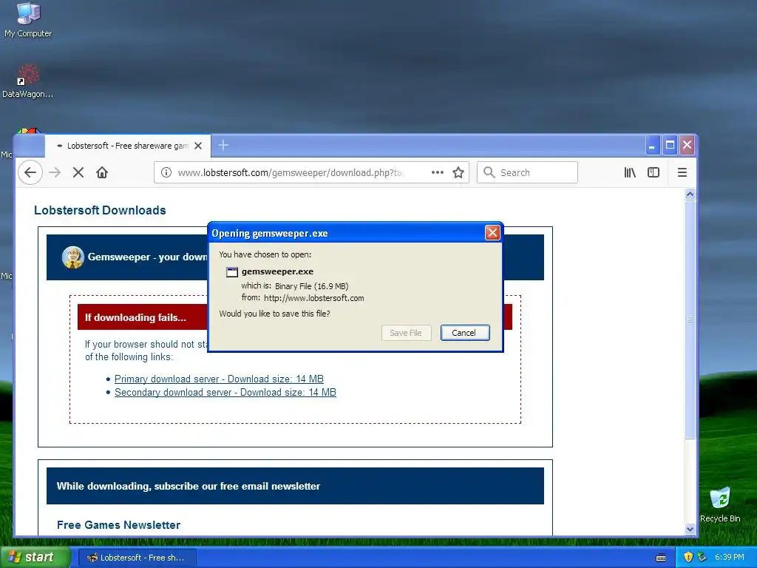Go back with the browser back arrow

click(30, 172)
